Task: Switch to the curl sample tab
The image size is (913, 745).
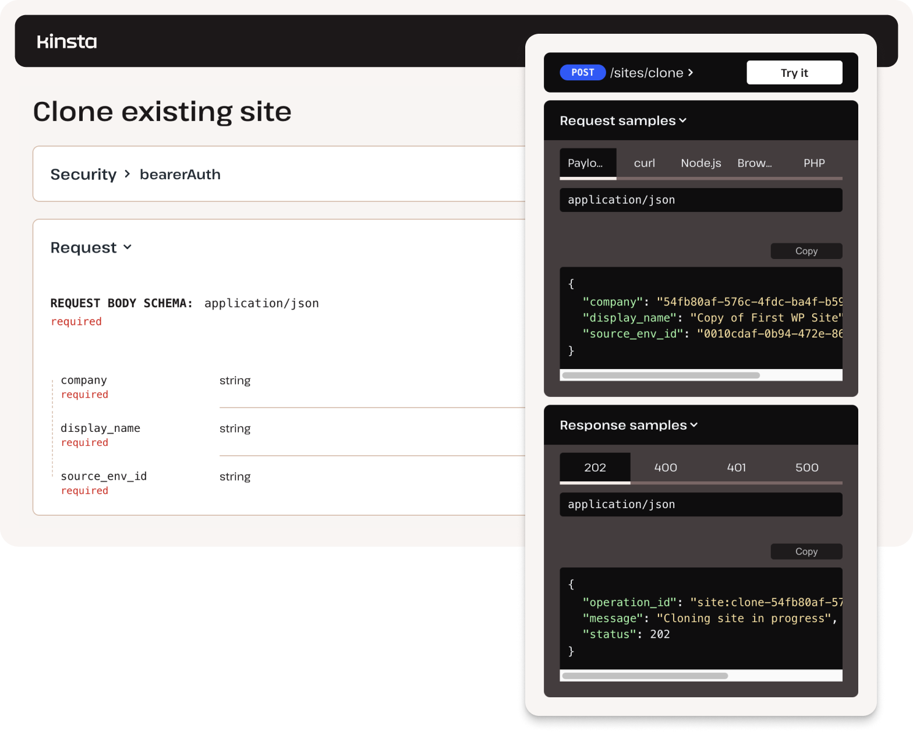Action: (644, 164)
